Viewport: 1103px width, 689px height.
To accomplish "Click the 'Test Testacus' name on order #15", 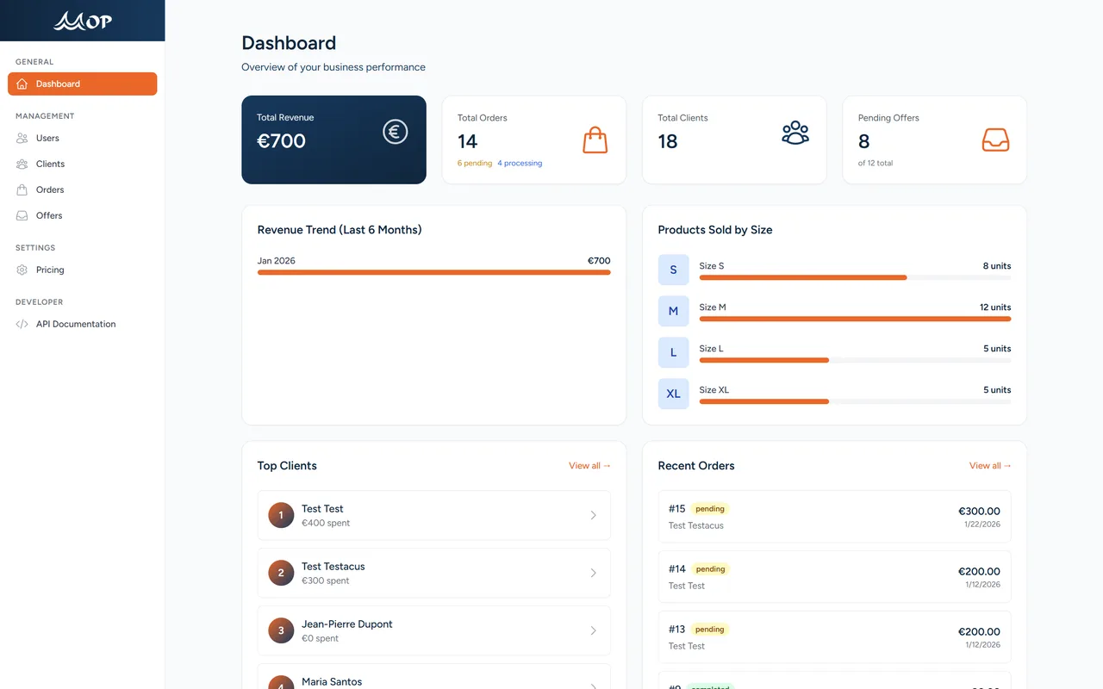I will [696, 525].
